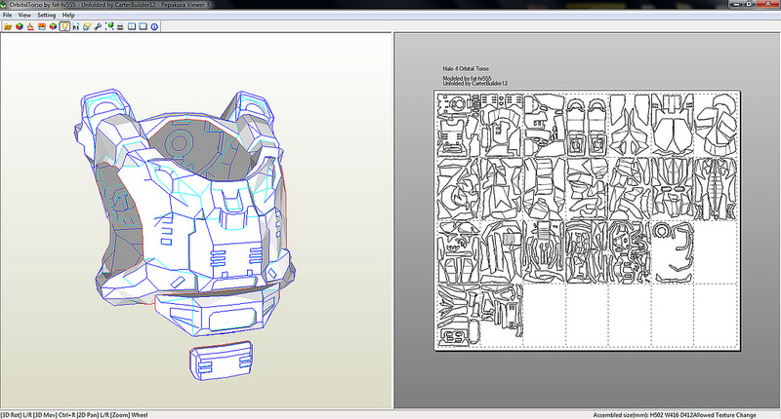Screen dimensions: 781x419
Task: Click the detached small belt piece model
Action: [x=221, y=362]
